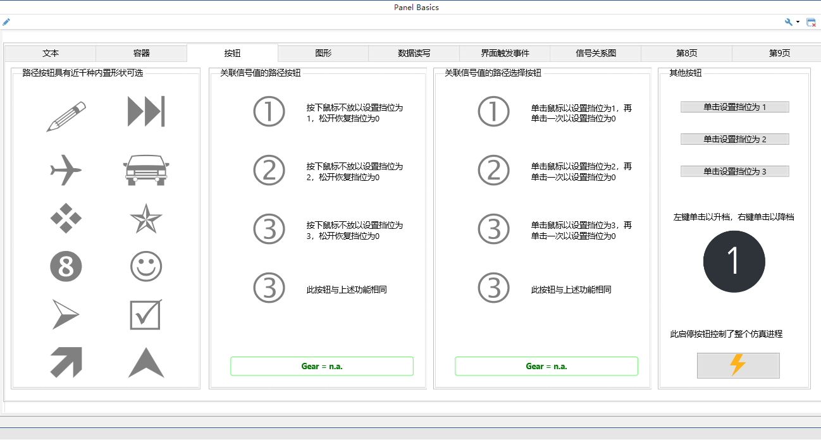Click the star shape button
Viewport: 821px width, 440px height.
pos(146,219)
